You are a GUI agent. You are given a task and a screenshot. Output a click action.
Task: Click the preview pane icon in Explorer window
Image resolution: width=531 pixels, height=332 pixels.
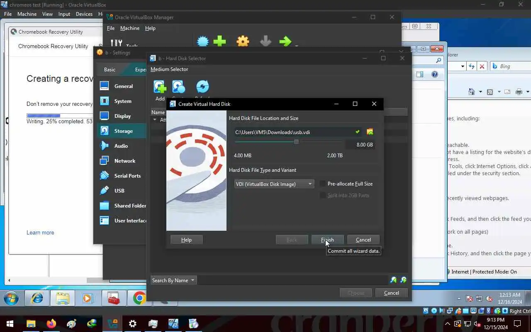click(420, 74)
